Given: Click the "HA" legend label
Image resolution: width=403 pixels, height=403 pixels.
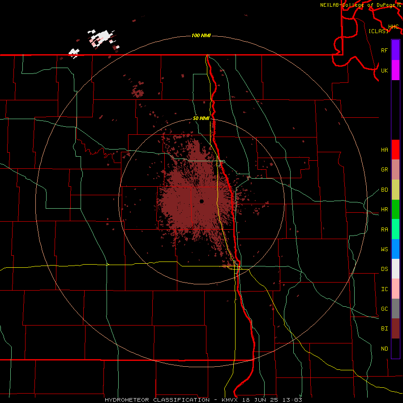Looking at the screenshot, I should click(384, 150).
